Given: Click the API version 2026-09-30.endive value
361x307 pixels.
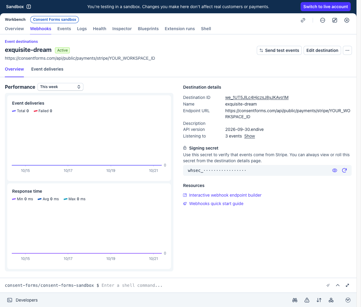Looking at the screenshot, I should click(x=244, y=129).
